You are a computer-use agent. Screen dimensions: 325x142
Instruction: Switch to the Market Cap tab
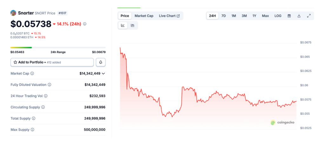pyautogui.click(x=144, y=16)
